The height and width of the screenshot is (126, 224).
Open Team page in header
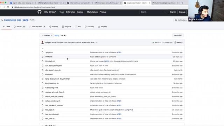click(62, 12)
